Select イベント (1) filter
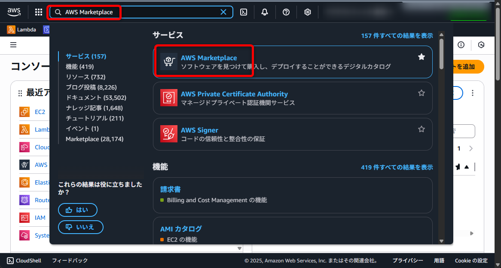Screen dimensions: 501x268 coord(82,128)
